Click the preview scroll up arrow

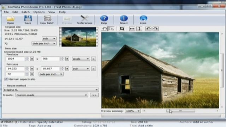point(222,34)
